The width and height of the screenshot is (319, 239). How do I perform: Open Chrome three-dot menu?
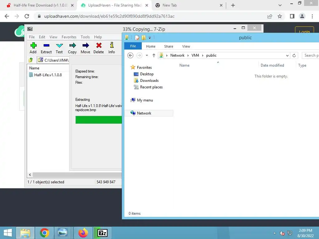pyautogui.click(x=312, y=16)
